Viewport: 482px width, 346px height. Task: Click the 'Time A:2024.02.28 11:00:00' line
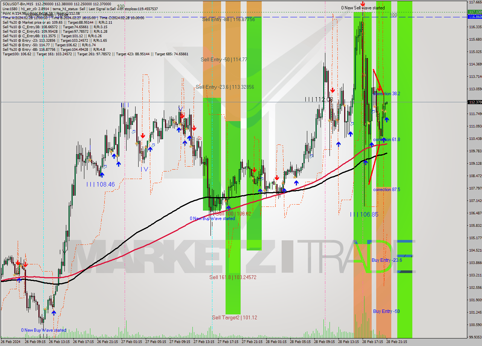point(73,18)
